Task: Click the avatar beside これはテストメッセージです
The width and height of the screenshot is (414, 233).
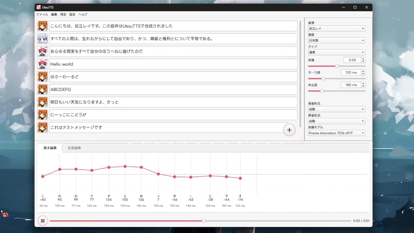Action: click(x=42, y=127)
